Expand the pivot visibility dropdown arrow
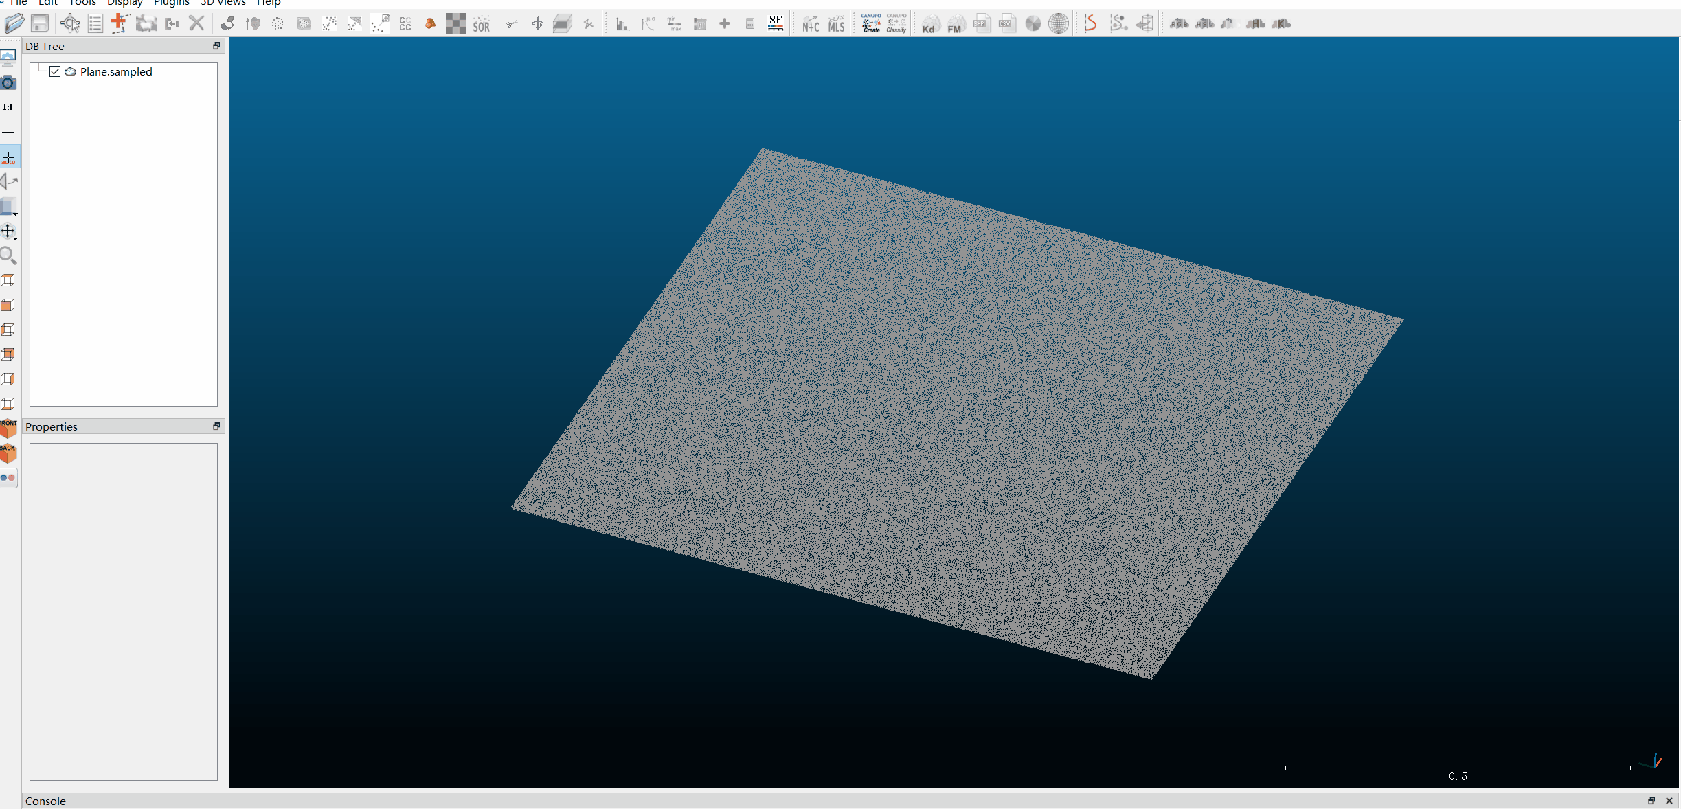1681x809 pixels. pyautogui.click(x=15, y=238)
